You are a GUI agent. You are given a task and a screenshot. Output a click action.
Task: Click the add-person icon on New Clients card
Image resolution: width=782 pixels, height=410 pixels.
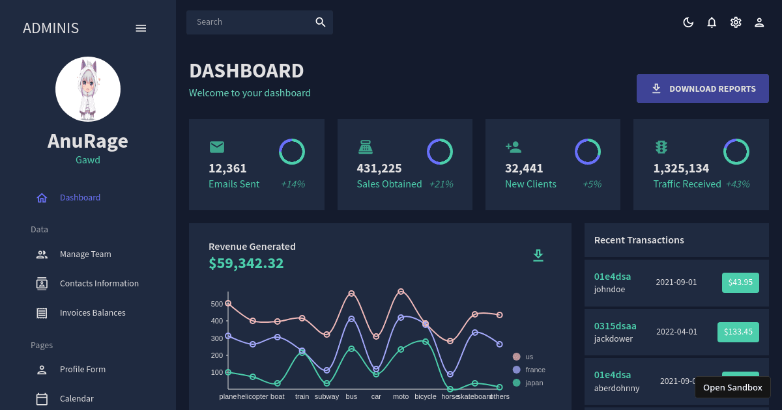tap(513, 147)
